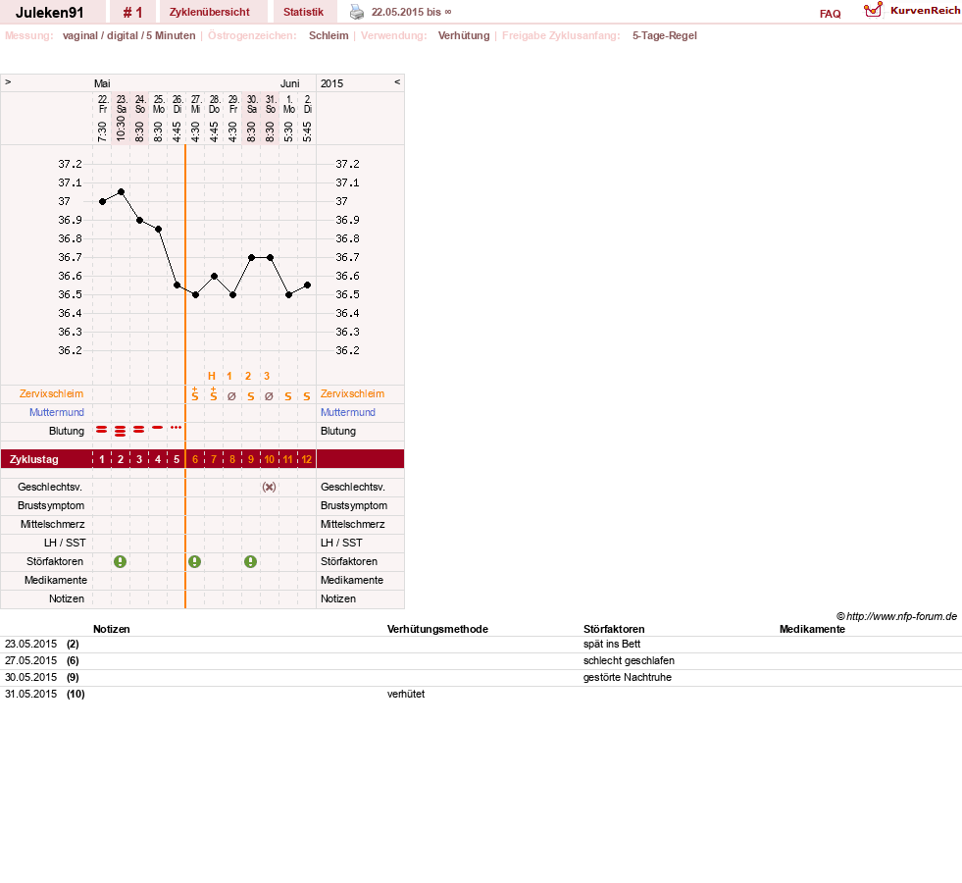This screenshot has width=962, height=883.
Task: Click the 5-Tage-Regel value
Action: pyautogui.click(x=665, y=35)
